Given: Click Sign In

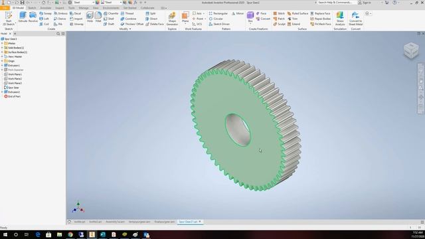Looking at the screenshot, I should point(365,3).
